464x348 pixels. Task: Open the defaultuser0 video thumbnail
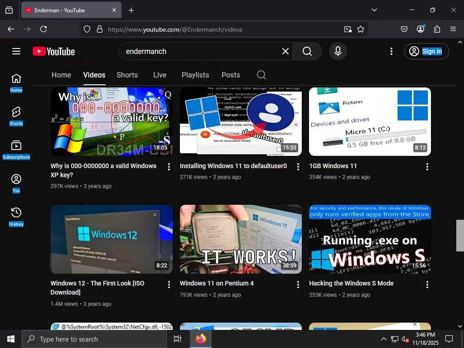[241, 121]
